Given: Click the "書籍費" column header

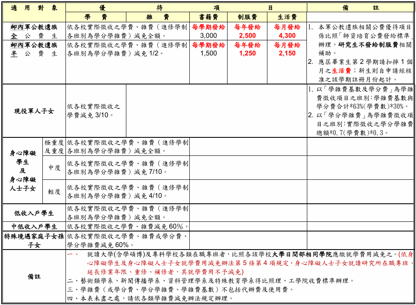Looking at the screenshot, I should pos(209,17).
